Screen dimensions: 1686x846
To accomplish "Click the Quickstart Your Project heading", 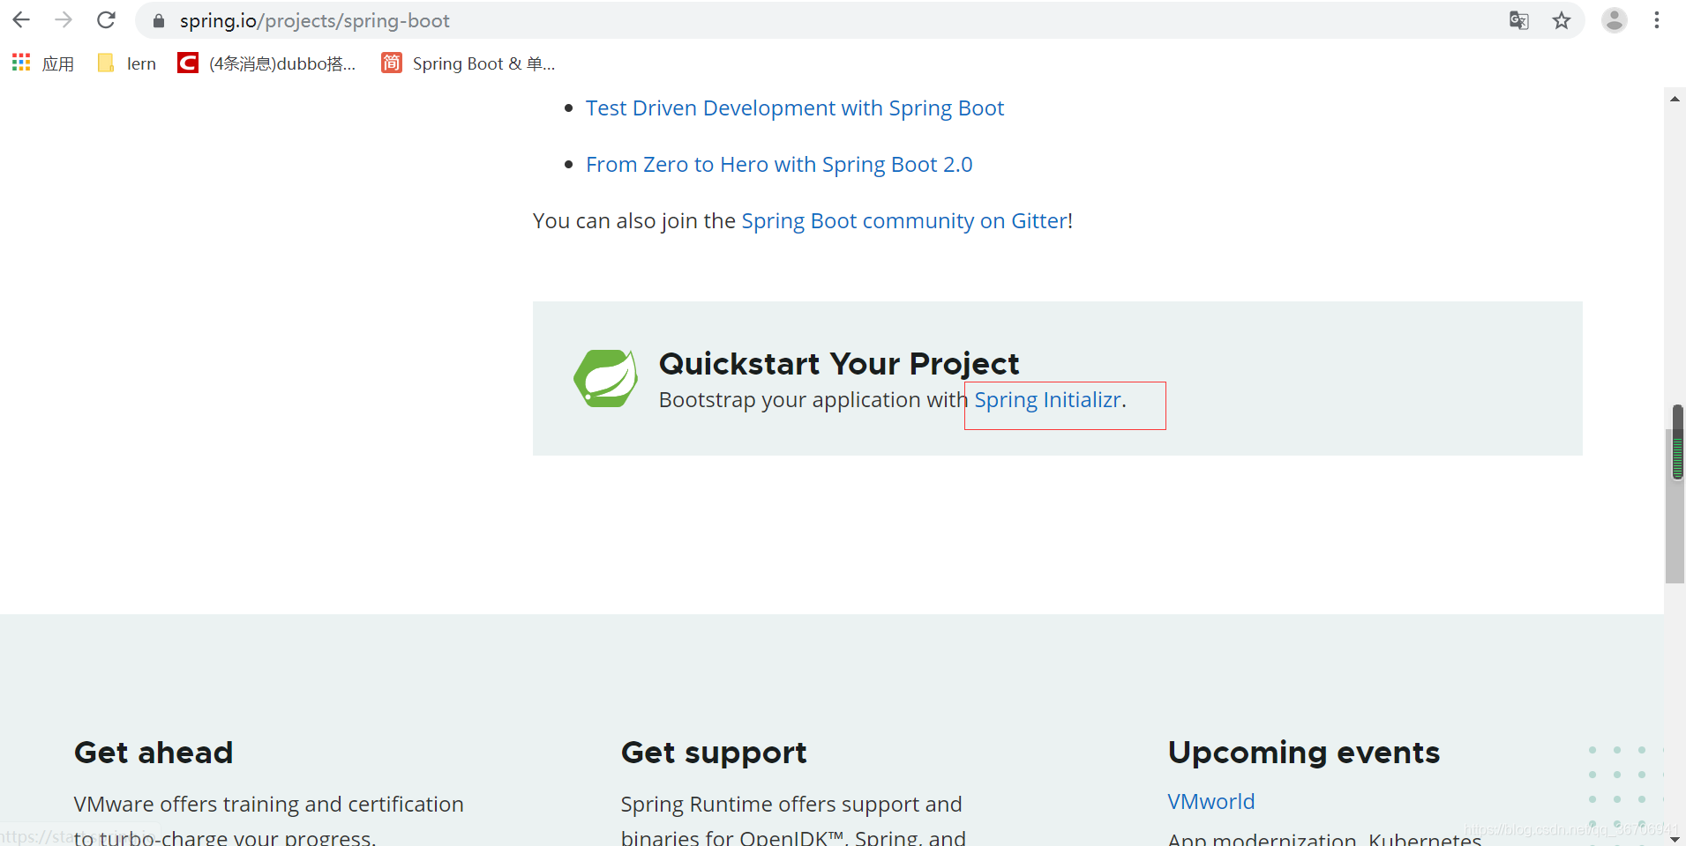I will coord(839,364).
